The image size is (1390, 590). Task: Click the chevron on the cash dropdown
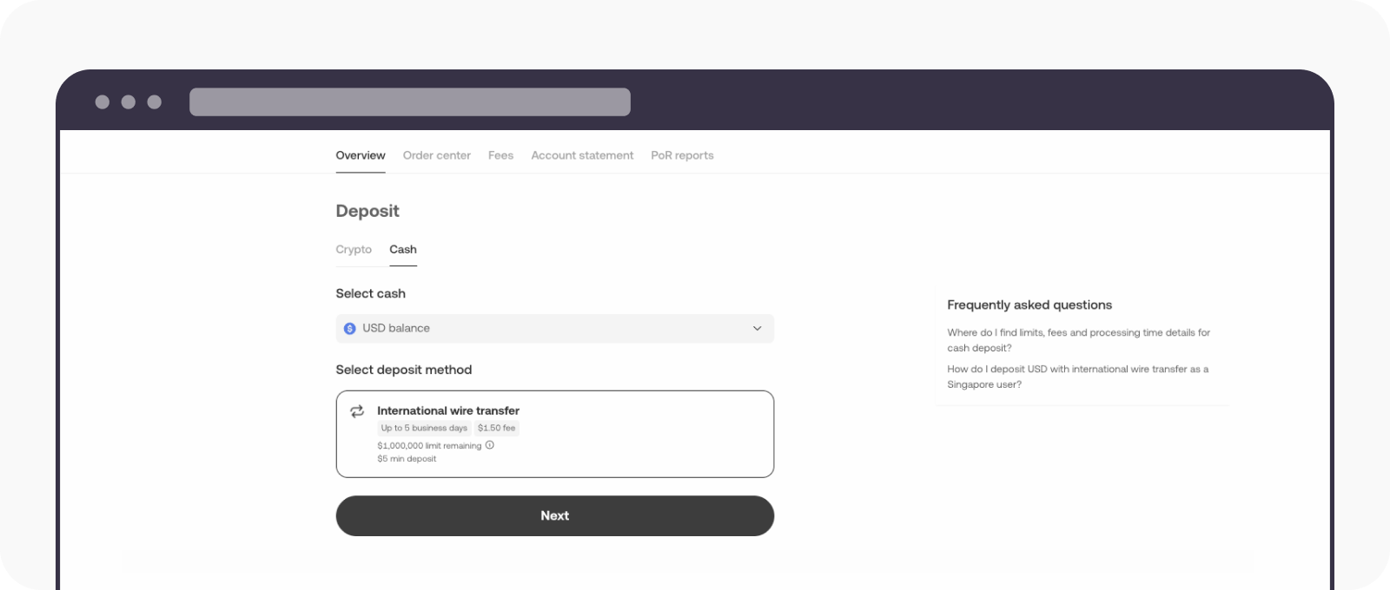(x=759, y=328)
